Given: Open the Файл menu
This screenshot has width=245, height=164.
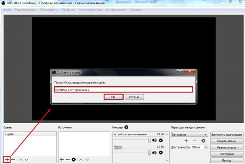Looking at the screenshot, I should pyautogui.click(x=7, y=10).
